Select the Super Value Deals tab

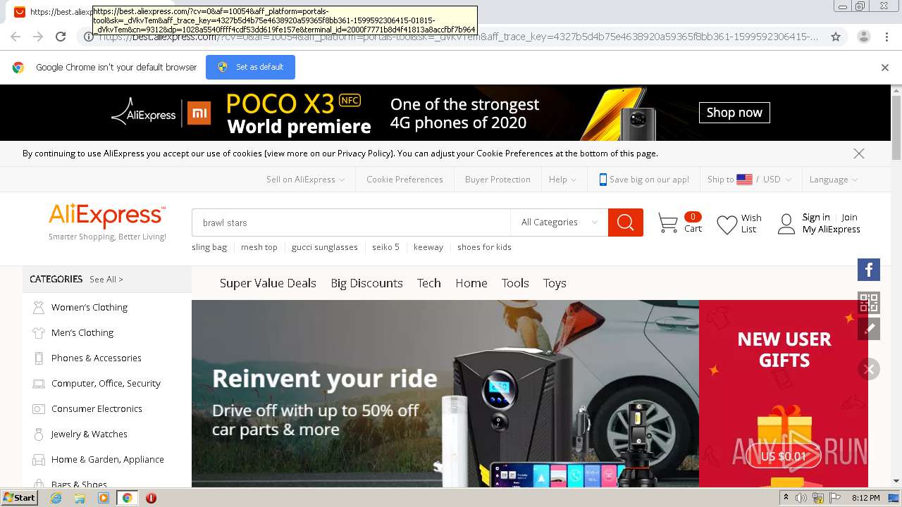point(268,283)
